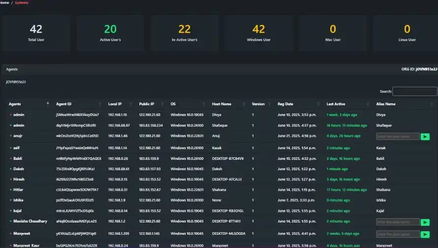Click the green send button in anujr row
The width and height of the screenshot is (438, 248).
click(425, 136)
